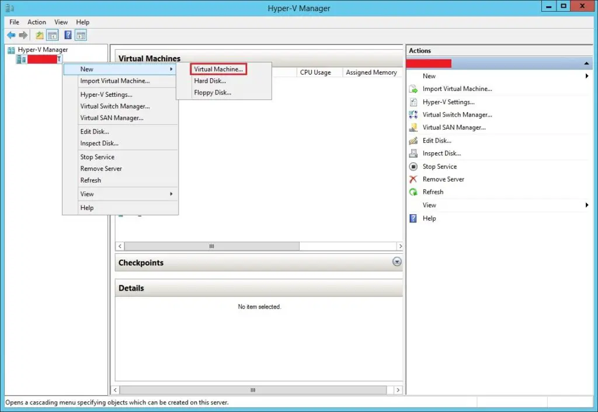Viewport: 598px width, 412px height.
Task: Click the server node icon in tree
Action: click(21, 60)
